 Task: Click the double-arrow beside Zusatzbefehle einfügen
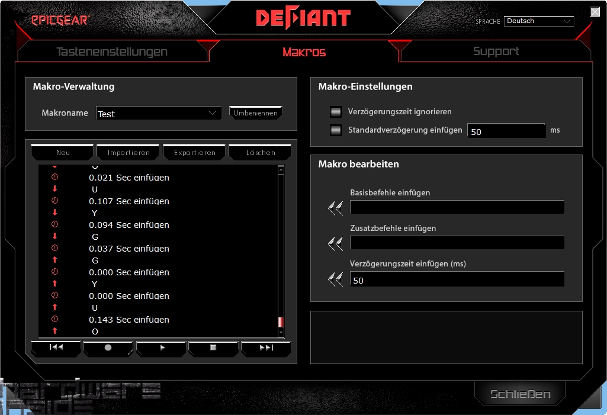(x=335, y=244)
